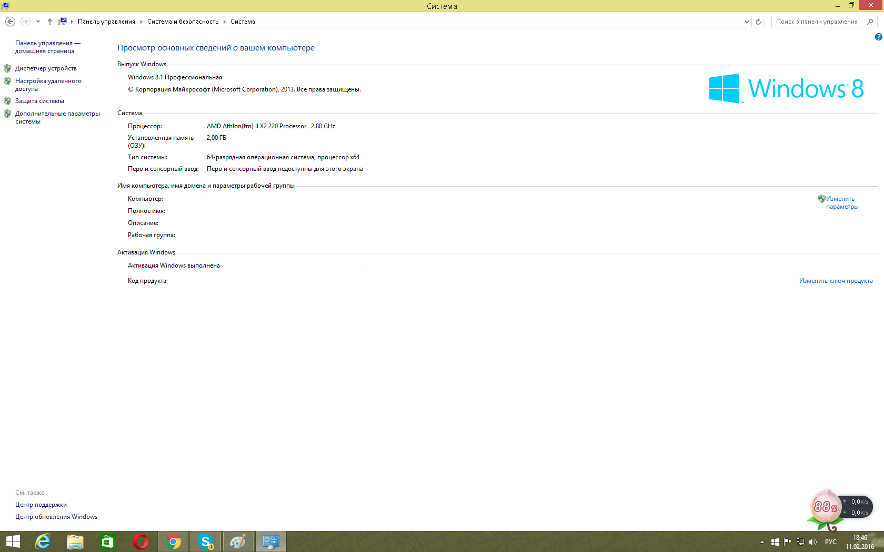Expand the address bar history dropdown
Screen dimensions: 884x552
click(x=747, y=22)
